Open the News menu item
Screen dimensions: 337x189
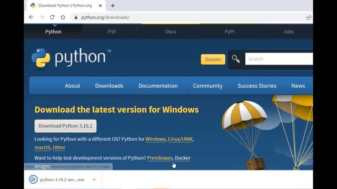[x=298, y=86]
